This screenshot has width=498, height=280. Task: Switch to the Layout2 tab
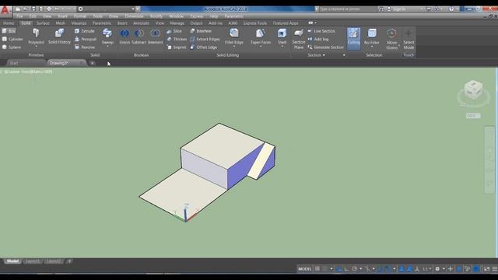pos(54,261)
